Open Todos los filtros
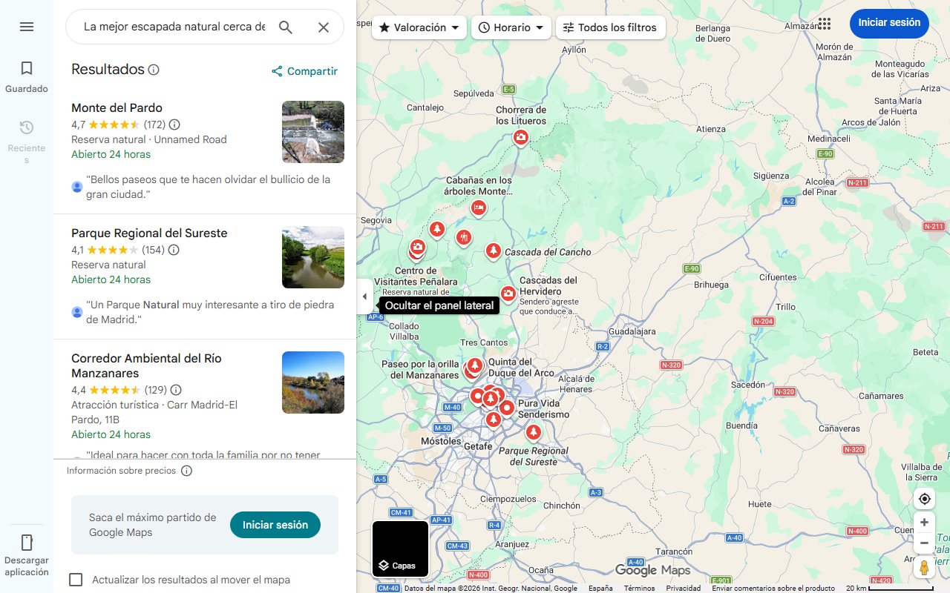This screenshot has height=593, width=950. [610, 27]
